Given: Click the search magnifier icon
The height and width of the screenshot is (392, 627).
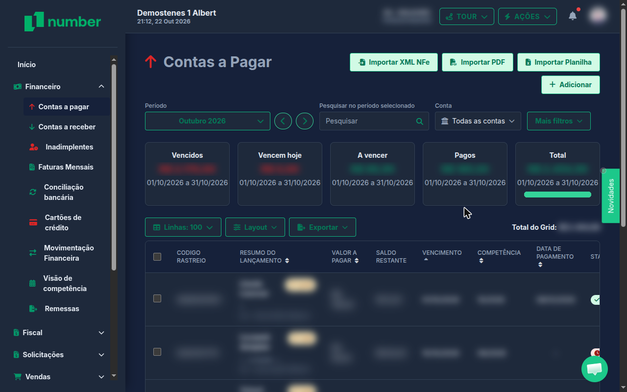Looking at the screenshot, I should (419, 121).
